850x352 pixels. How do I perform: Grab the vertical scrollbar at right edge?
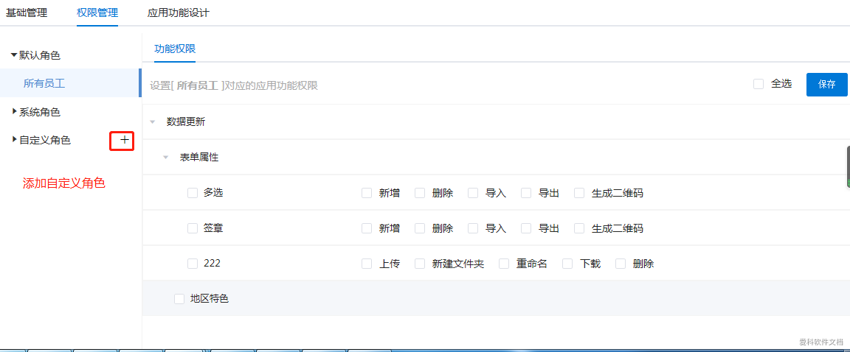pos(848,166)
